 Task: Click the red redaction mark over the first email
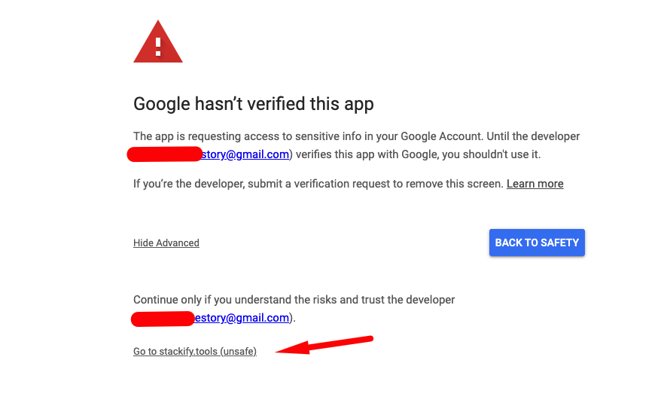[x=165, y=154]
